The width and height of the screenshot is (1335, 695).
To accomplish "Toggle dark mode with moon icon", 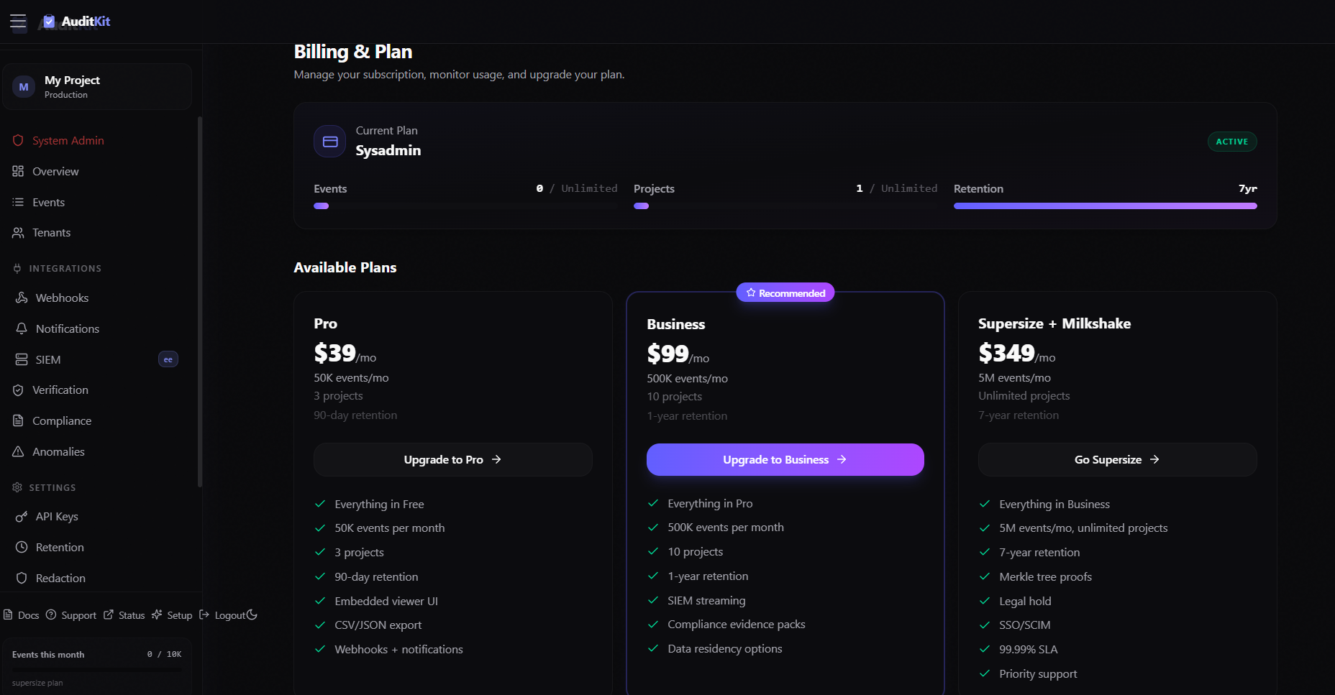I will tap(252, 615).
